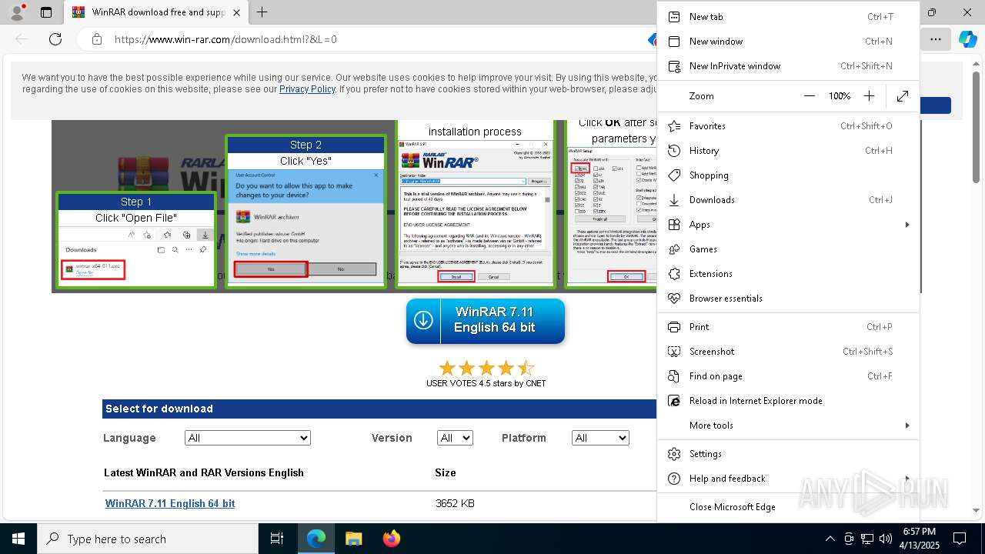Open the Language dropdown
Image resolution: width=985 pixels, height=554 pixels.
point(248,438)
